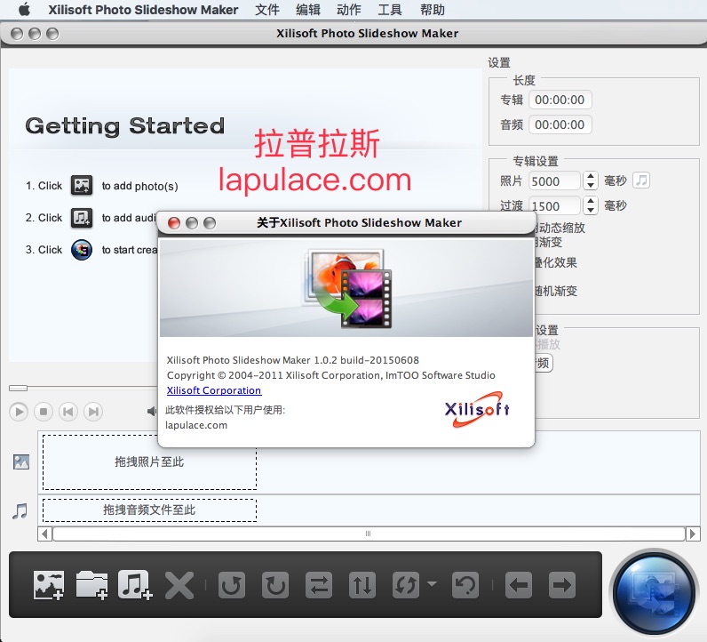The width and height of the screenshot is (707, 642).
Task: Click the 动态缩放 option
Action: pos(560,228)
